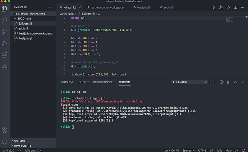248x152 pixels.
Task: Open the Extensions view
Action: coord(4,55)
